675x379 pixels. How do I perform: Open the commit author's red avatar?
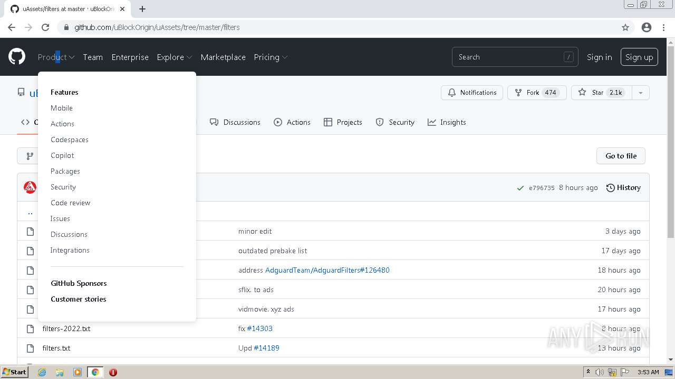click(30, 187)
